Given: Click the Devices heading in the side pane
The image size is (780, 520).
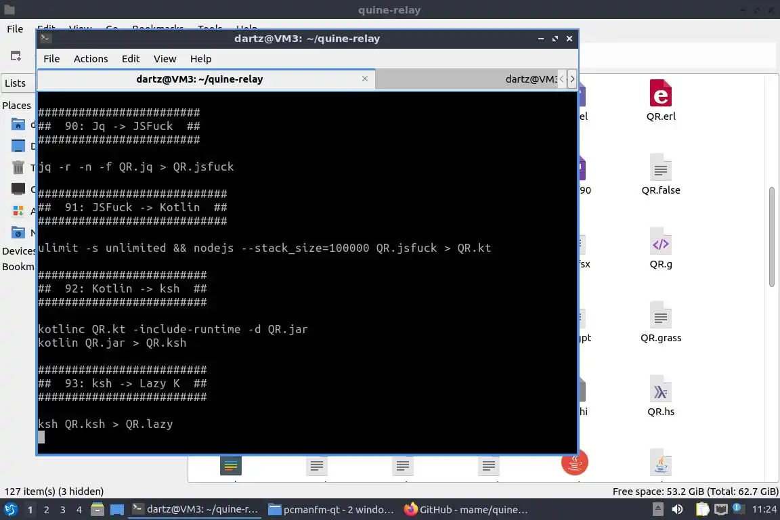Looking at the screenshot, I should click(18, 251).
